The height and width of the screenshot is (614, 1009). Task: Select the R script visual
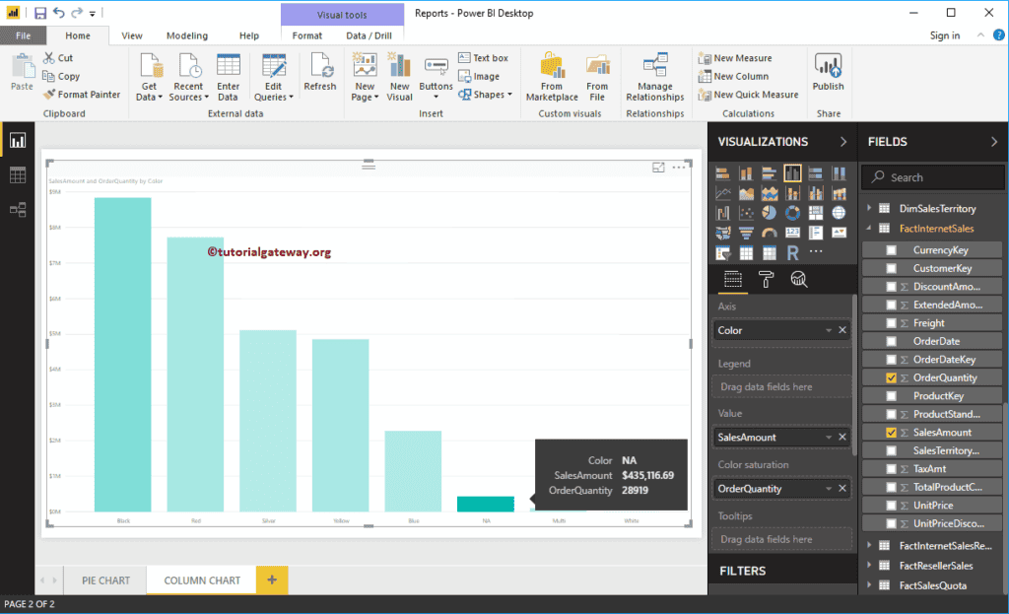click(792, 253)
